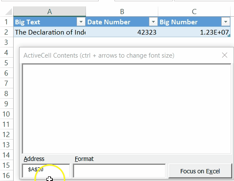Screen dimensions: 234x181
Task: Click the Focus on Excel button
Action: 200,171
